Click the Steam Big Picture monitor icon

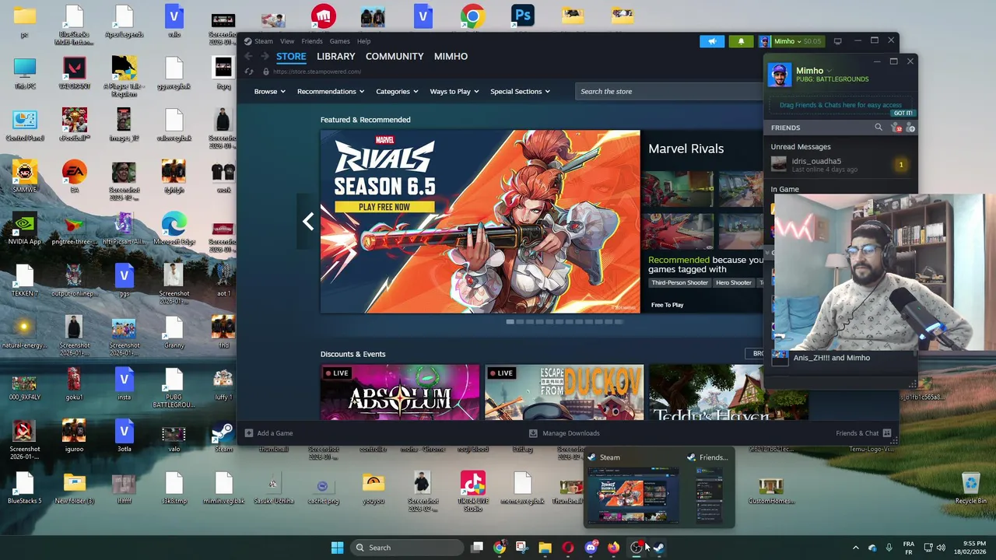click(x=837, y=41)
